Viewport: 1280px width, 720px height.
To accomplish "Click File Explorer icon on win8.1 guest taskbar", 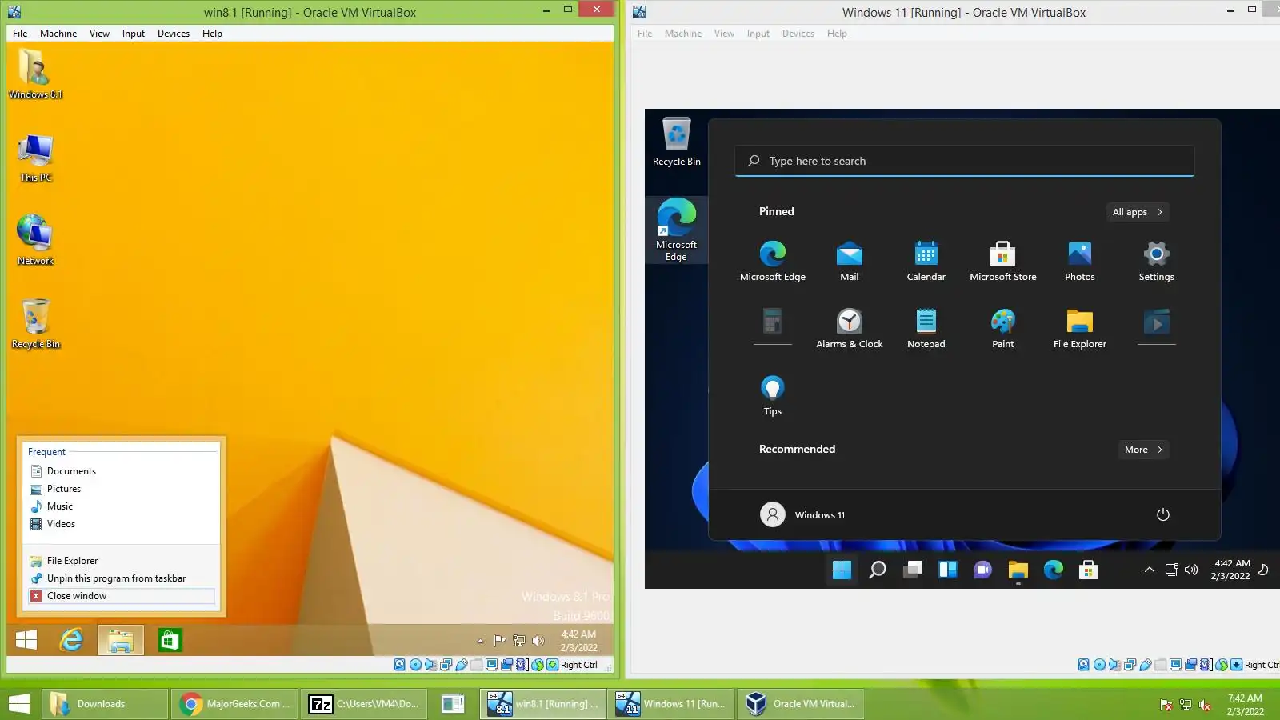I will [x=121, y=640].
